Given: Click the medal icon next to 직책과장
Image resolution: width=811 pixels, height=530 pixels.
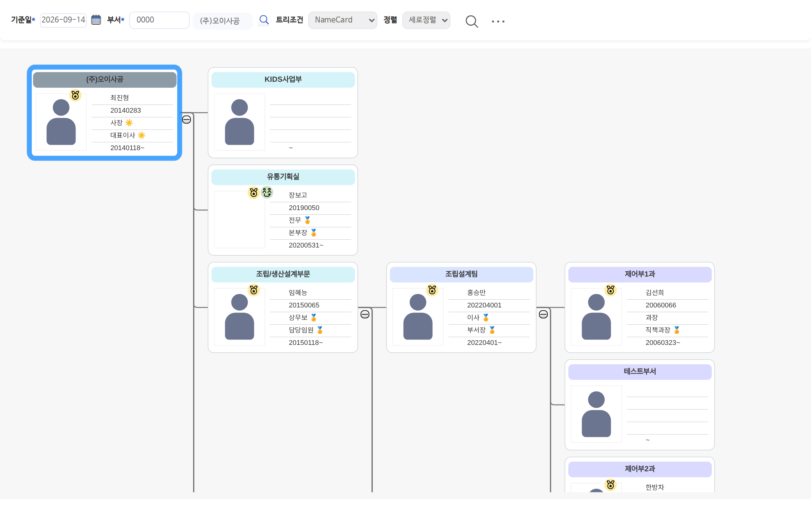Looking at the screenshot, I should [676, 330].
